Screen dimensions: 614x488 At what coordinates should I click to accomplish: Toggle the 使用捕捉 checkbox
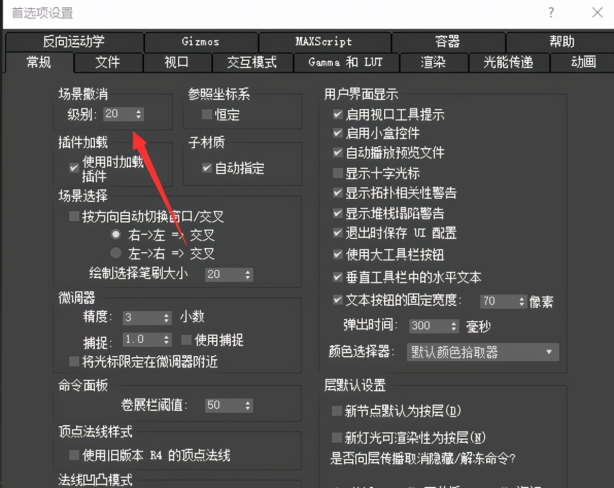(187, 340)
